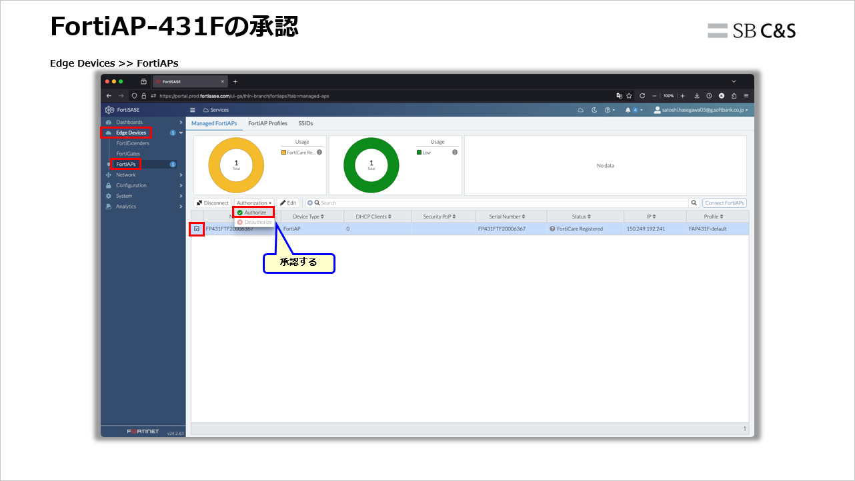Sort by Device Type column
Image resolution: width=855 pixels, height=481 pixels.
[x=308, y=217]
